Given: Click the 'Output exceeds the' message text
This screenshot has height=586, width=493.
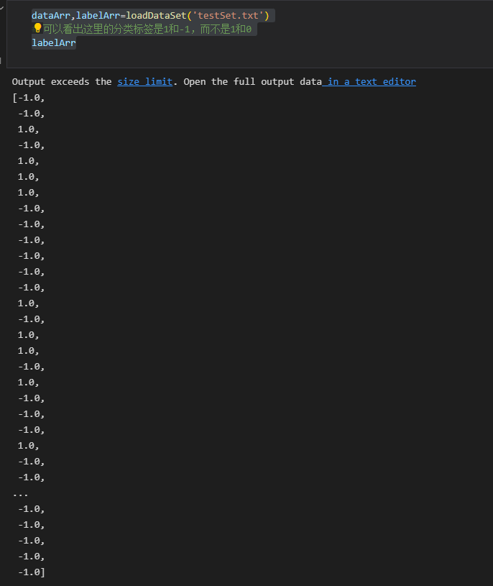Looking at the screenshot, I should 62,82.
